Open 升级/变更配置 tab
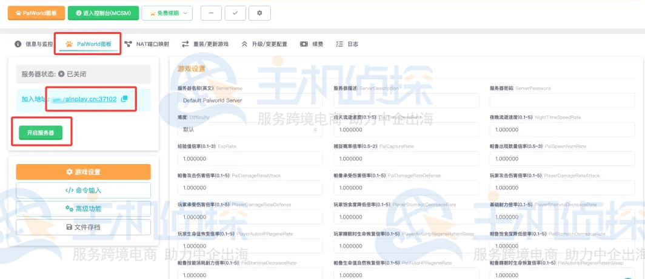The width and height of the screenshot is (645, 279). tap(264, 44)
